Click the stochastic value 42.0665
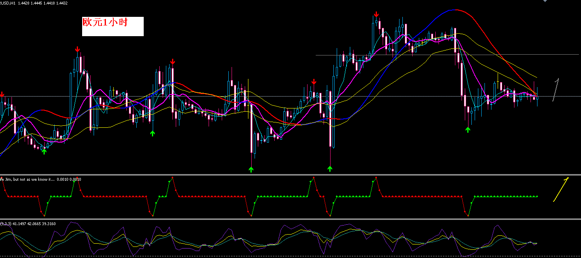The width and height of the screenshot is (581, 258). (x=34, y=224)
